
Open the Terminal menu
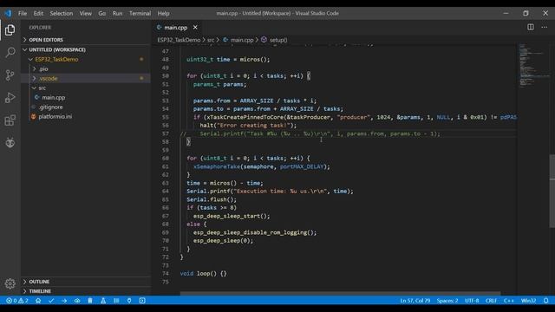tap(140, 14)
